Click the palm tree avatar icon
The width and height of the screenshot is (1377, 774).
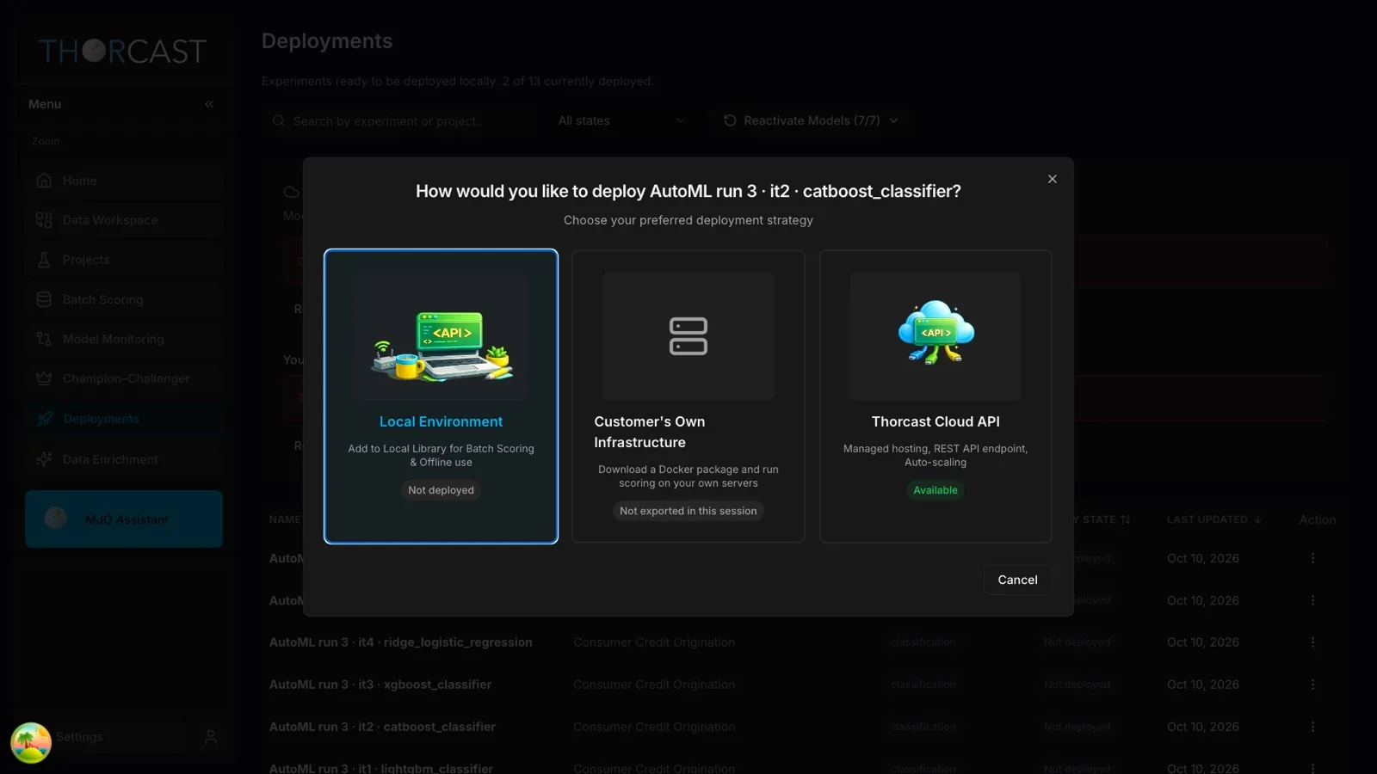31,743
